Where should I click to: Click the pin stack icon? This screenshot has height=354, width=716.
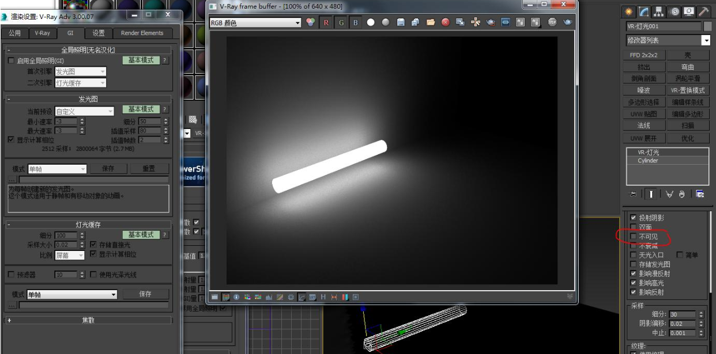click(x=633, y=193)
